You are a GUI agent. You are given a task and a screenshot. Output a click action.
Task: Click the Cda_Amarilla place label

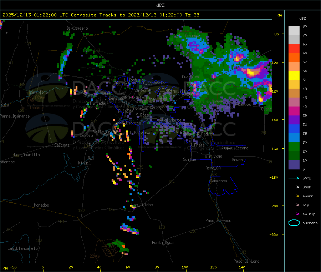coord(27,155)
